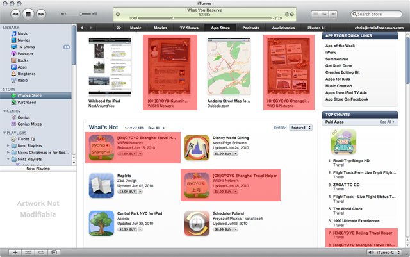The image size is (410, 257).
Task: Toggle repeat in the bottom bar
Action: point(41,253)
